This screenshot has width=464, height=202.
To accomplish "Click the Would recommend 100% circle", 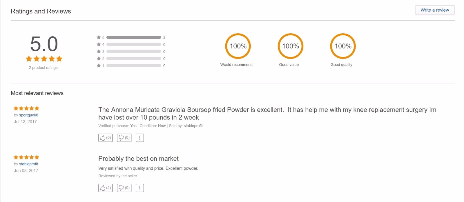I will coord(238,46).
